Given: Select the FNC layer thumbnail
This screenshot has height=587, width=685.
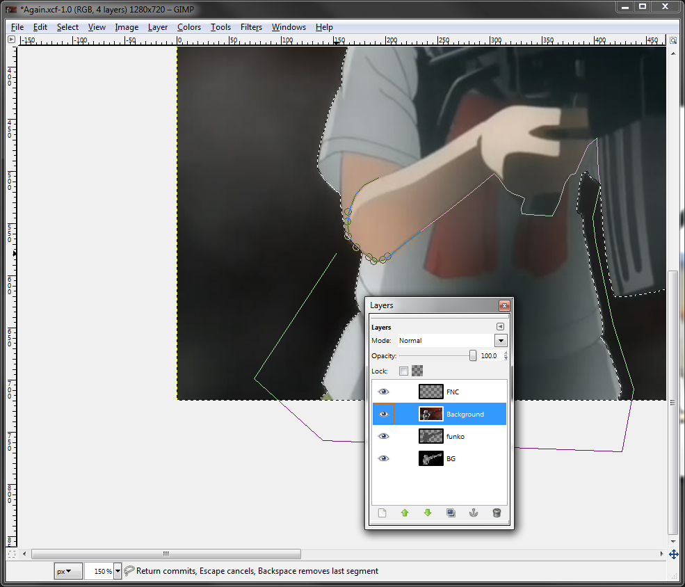Looking at the screenshot, I should (430, 392).
